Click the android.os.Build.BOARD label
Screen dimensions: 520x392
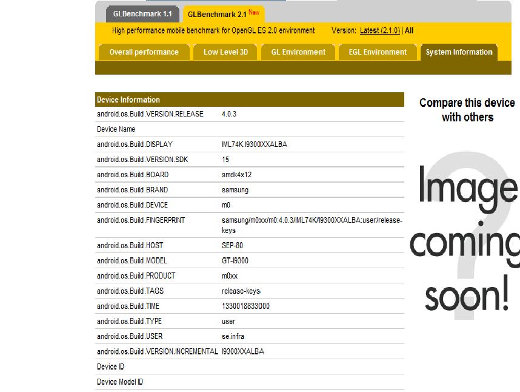[x=133, y=175]
